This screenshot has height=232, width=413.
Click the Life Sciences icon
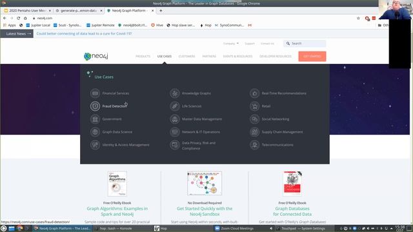[x=175, y=106]
